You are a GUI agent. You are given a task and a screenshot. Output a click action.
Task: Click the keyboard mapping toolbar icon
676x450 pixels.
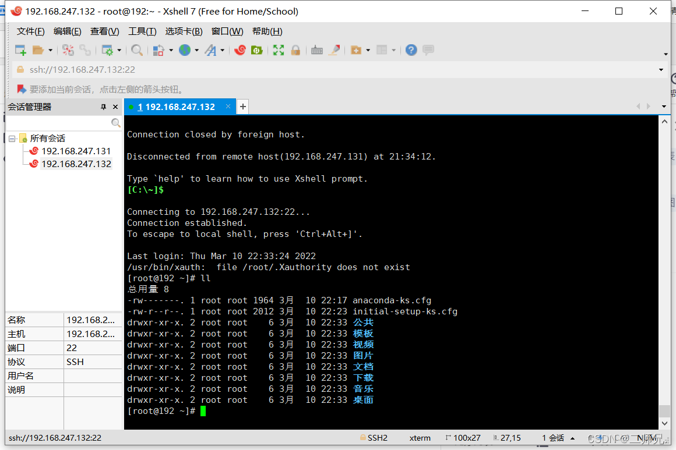pos(317,50)
